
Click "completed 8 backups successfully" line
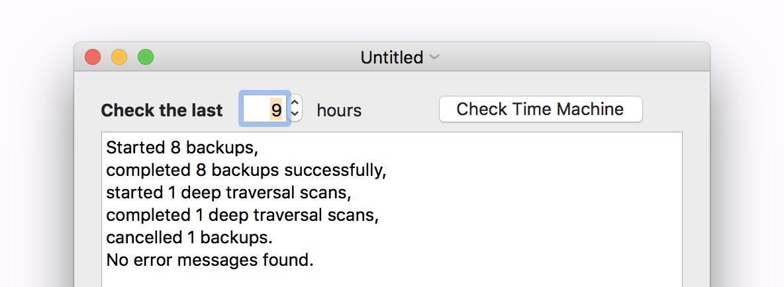coord(246,170)
